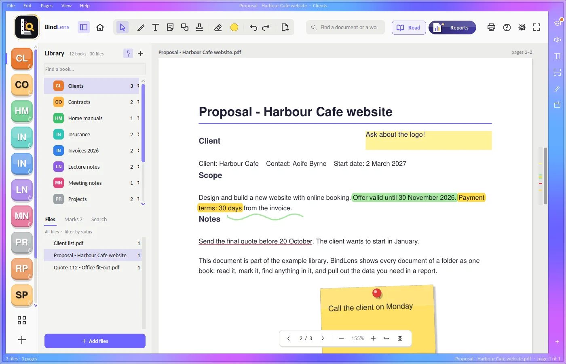Viewport: 566px width, 364px height.
Task: Open the Help menu
Action: [x=84, y=6]
